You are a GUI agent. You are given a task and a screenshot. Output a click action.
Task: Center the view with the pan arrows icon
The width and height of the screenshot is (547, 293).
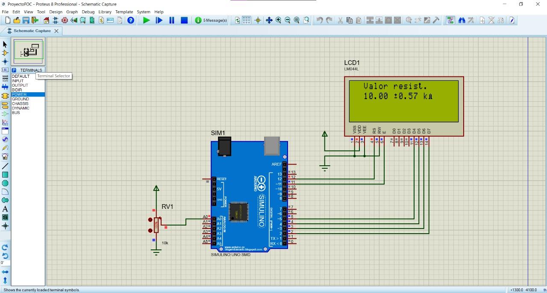click(269, 20)
